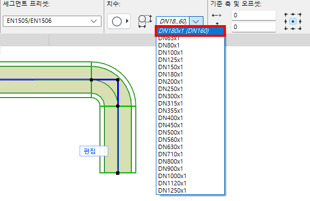310x201 pixels.
Task: Choose DN80x1 from the size list
Action: pyautogui.click(x=190, y=45)
